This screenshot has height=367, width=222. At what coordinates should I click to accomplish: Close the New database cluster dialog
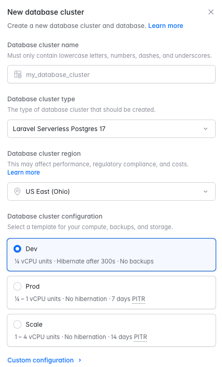[211, 12]
